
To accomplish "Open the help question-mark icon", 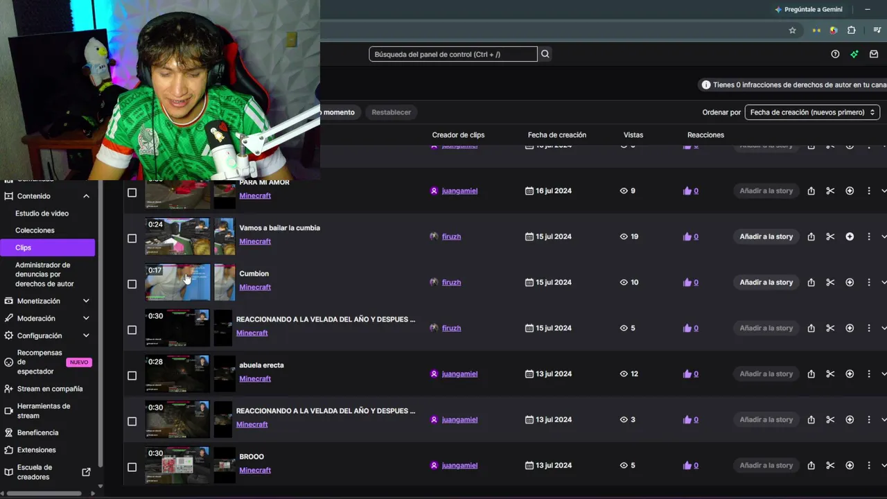I will (x=835, y=54).
